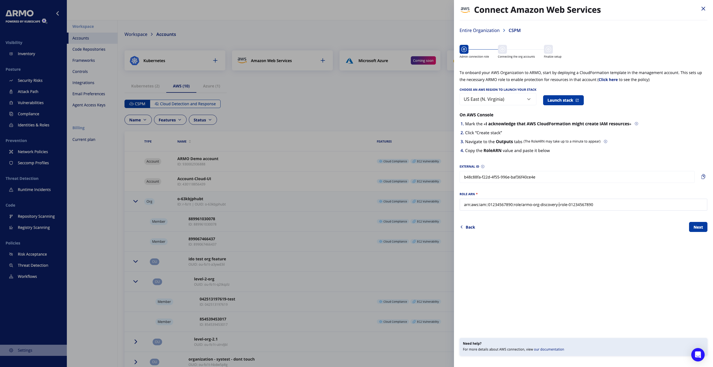Image resolution: width=713 pixels, height=367 pixels.
Task: Click the info icon next to External ID
Action: point(483,167)
